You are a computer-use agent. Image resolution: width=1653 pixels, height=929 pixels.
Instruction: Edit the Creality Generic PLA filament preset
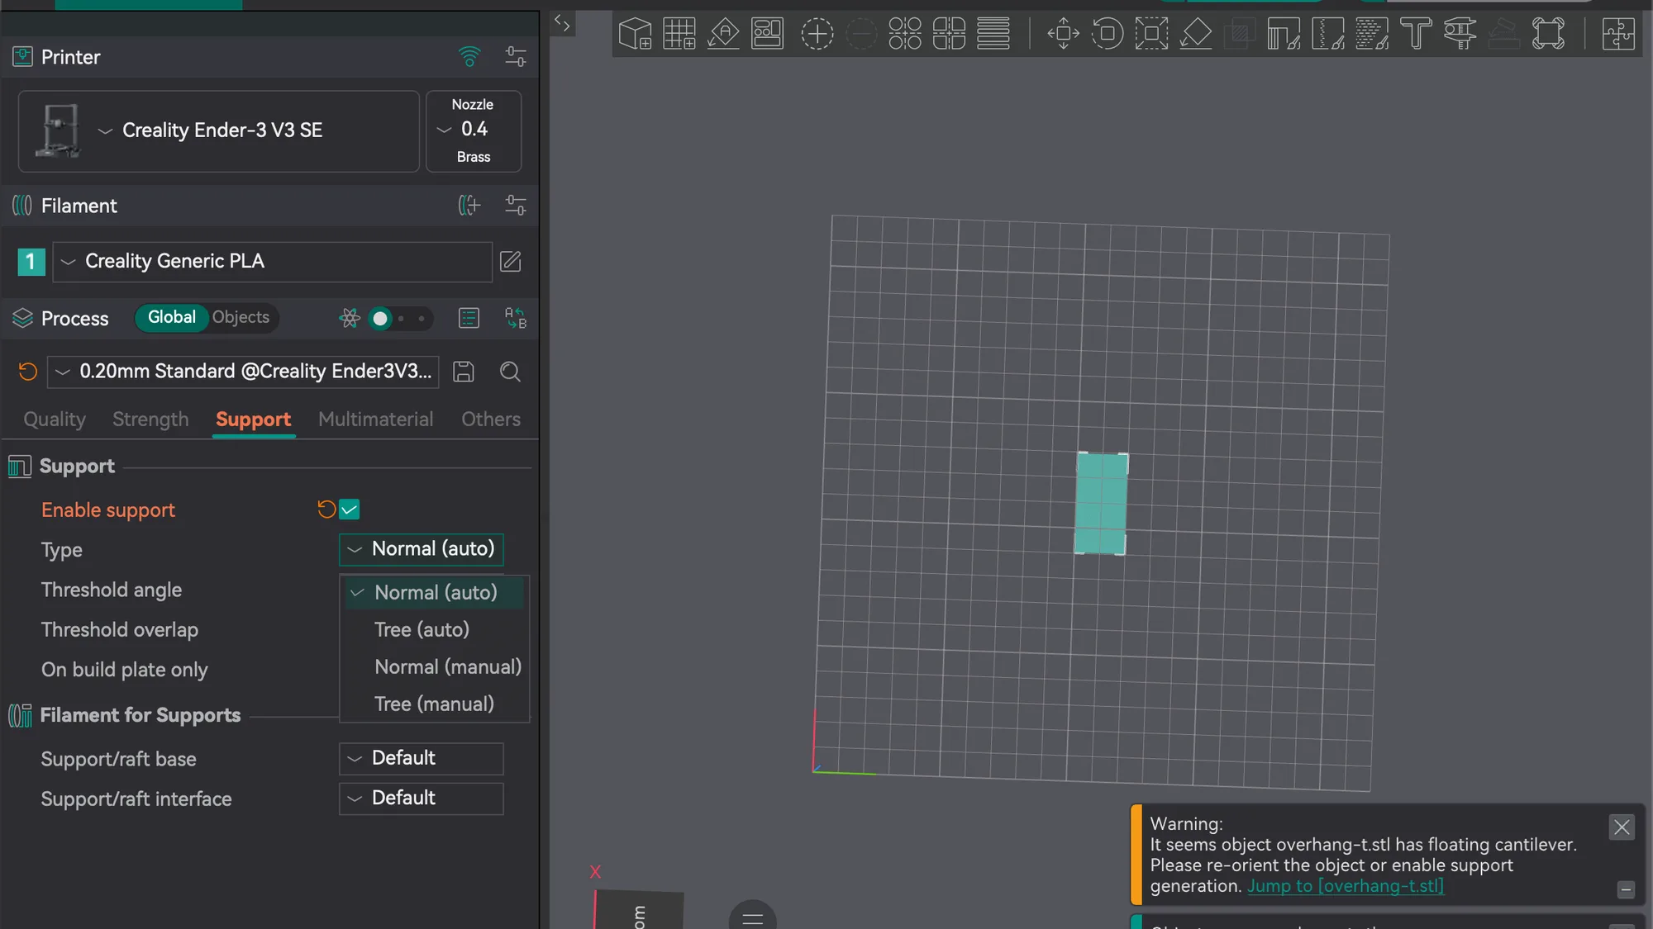click(511, 262)
